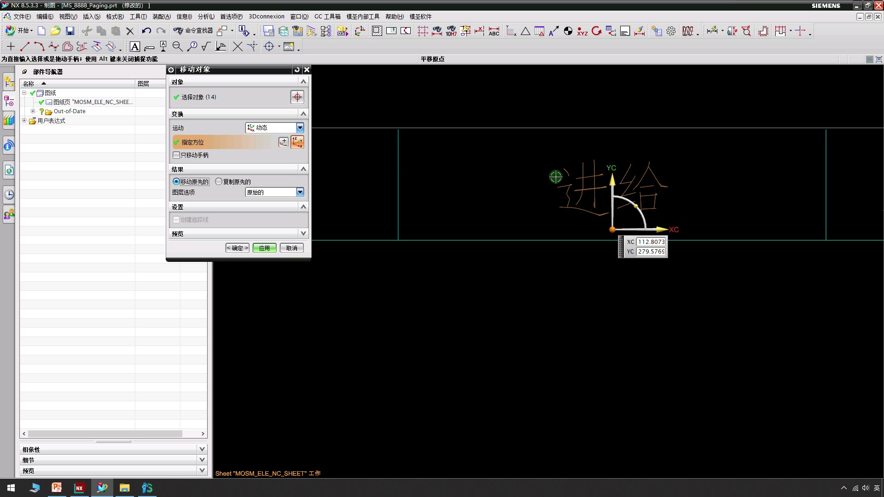The width and height of the screenshot is (884, 497).
Task: Click the point dialog icon beside 指定方位
Action: pyautogui.click(x=284, y=142)
